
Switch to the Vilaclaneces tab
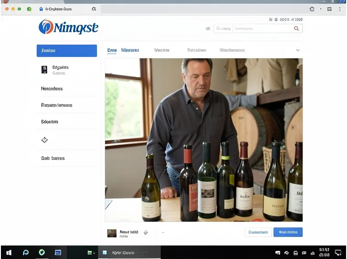(x=232, y=50)
